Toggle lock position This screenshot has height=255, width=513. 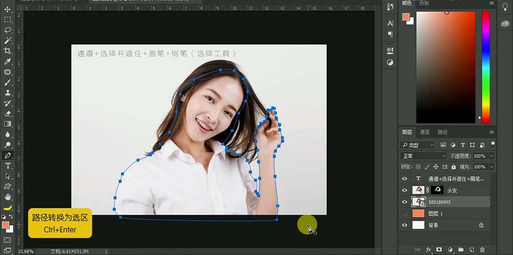point(435,166)
